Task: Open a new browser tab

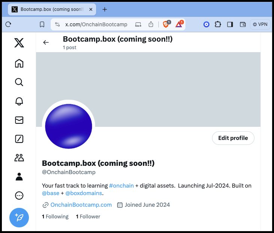Action: [105, 9]
